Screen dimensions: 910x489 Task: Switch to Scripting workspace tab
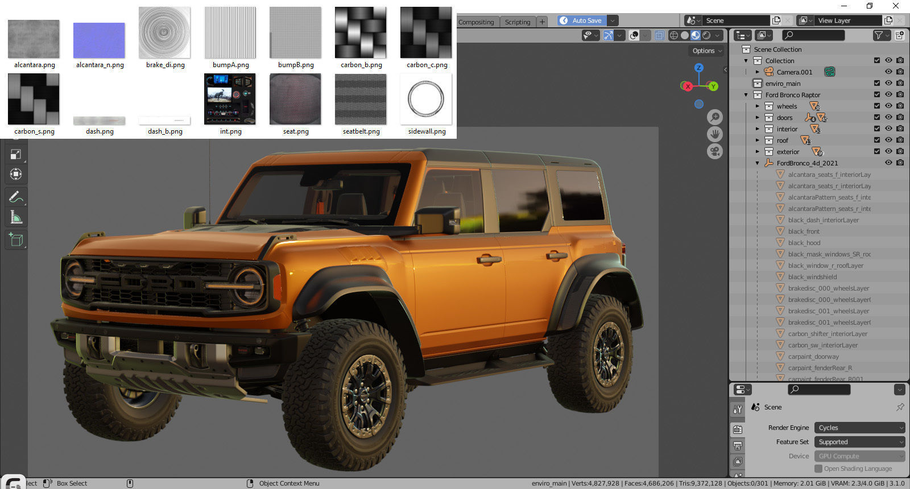518,22
